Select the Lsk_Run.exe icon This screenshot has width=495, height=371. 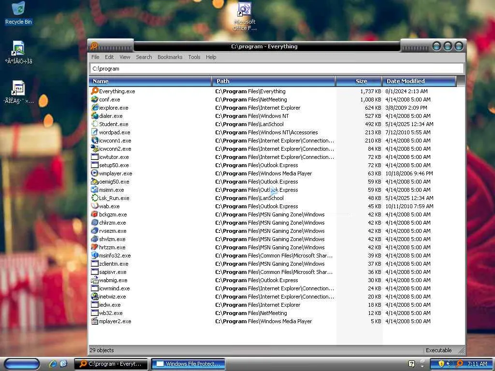coord(95,198)
